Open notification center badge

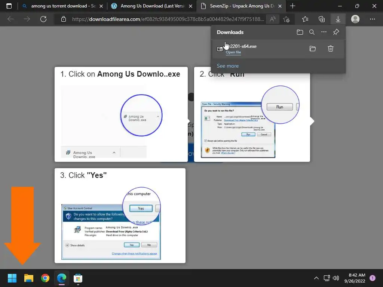tap(373, 278)
